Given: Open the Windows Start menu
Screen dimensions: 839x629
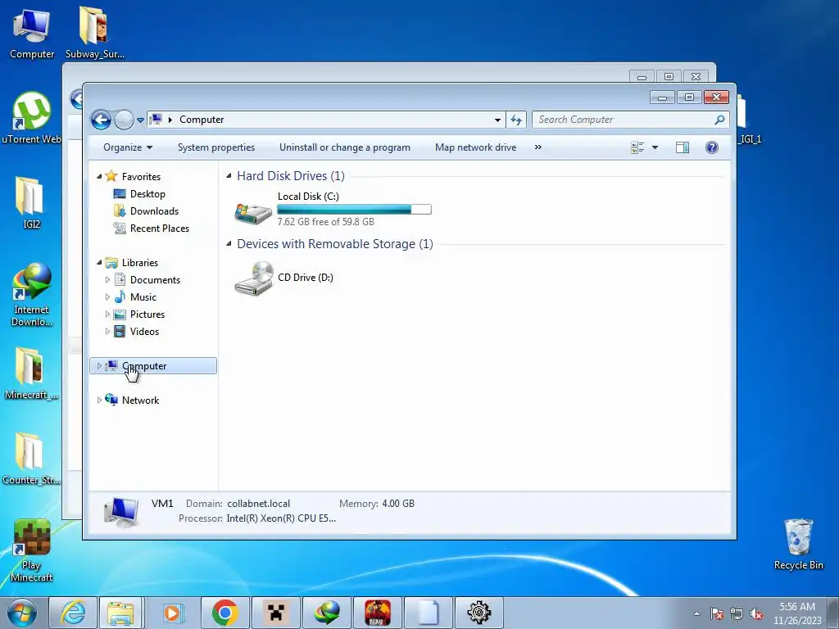Looking at the screenshot, I should coord(22,613).
